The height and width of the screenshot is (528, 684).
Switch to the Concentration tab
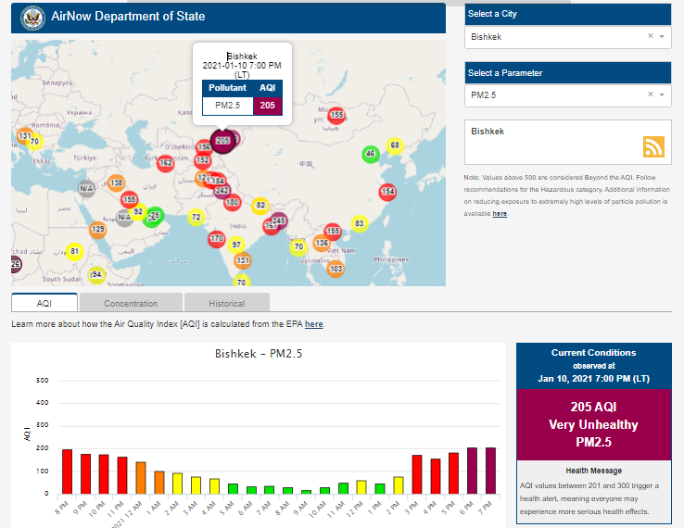click(x=131, y=303)
